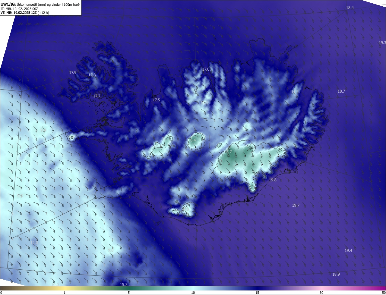Click the init time line 'IT: Mið. 19. 02. 2025 00Z'
This screenshot has width=386, height=295.
point(19,9)
